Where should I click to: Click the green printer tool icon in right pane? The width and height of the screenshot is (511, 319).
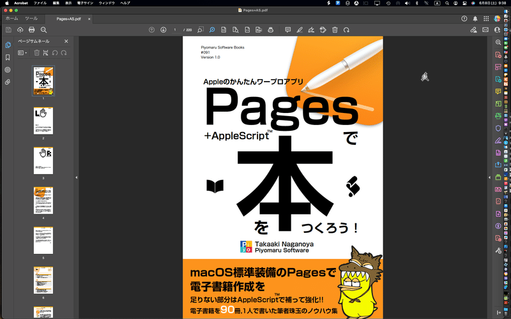coord(498,116)
